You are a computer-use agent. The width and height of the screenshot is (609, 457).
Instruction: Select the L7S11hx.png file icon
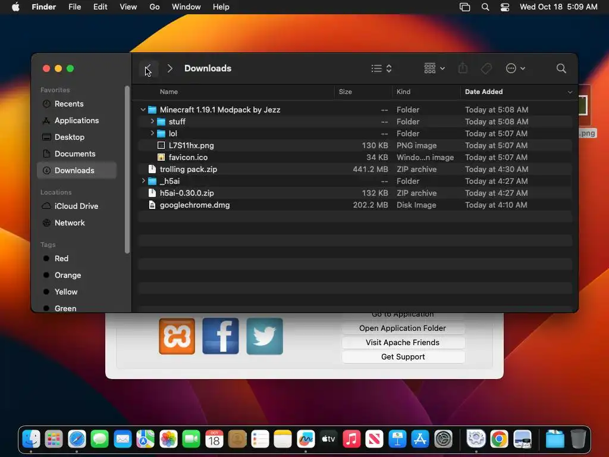[x=161, y=145]
